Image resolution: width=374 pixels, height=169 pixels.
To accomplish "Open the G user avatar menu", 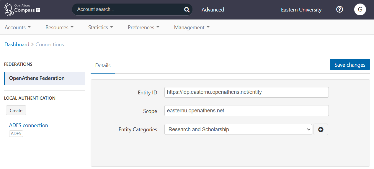I will pyautogui.click(x=360, y=9).
